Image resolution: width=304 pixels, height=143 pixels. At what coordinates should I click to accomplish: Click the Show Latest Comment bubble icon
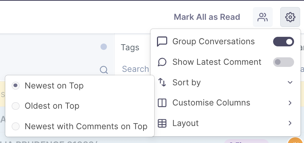click(162, 62)
